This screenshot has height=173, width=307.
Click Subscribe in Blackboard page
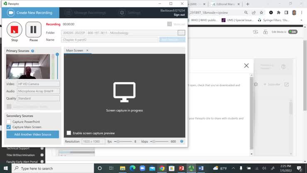272,84
